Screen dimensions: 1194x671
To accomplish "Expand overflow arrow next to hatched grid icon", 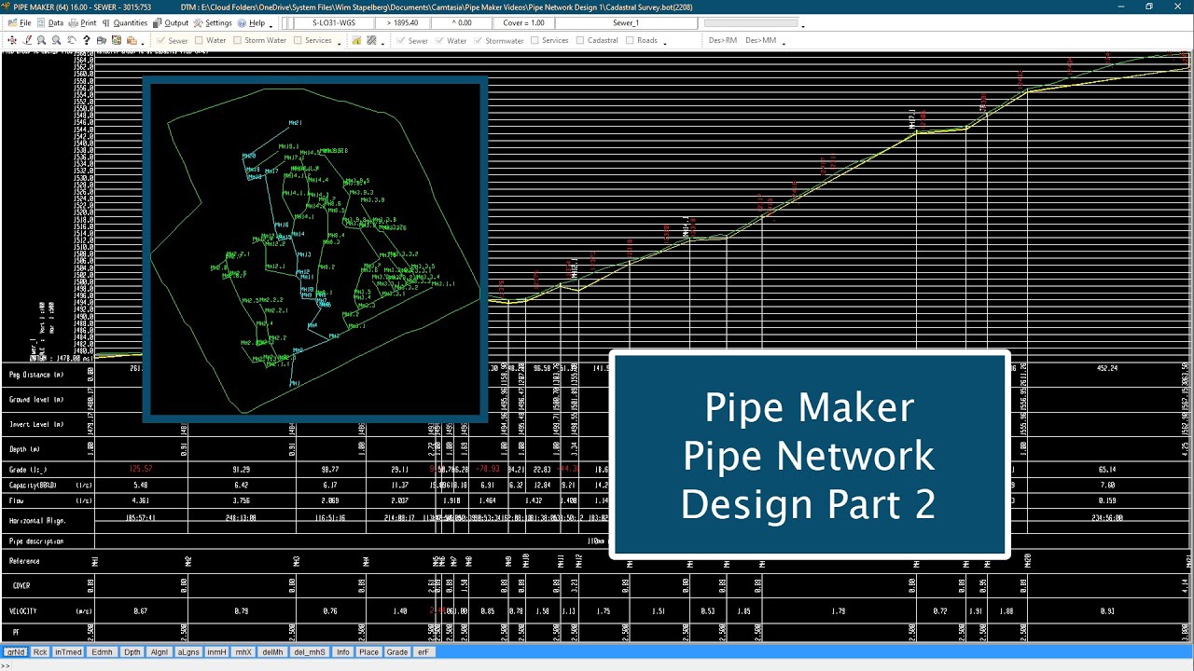I will 382,42.
